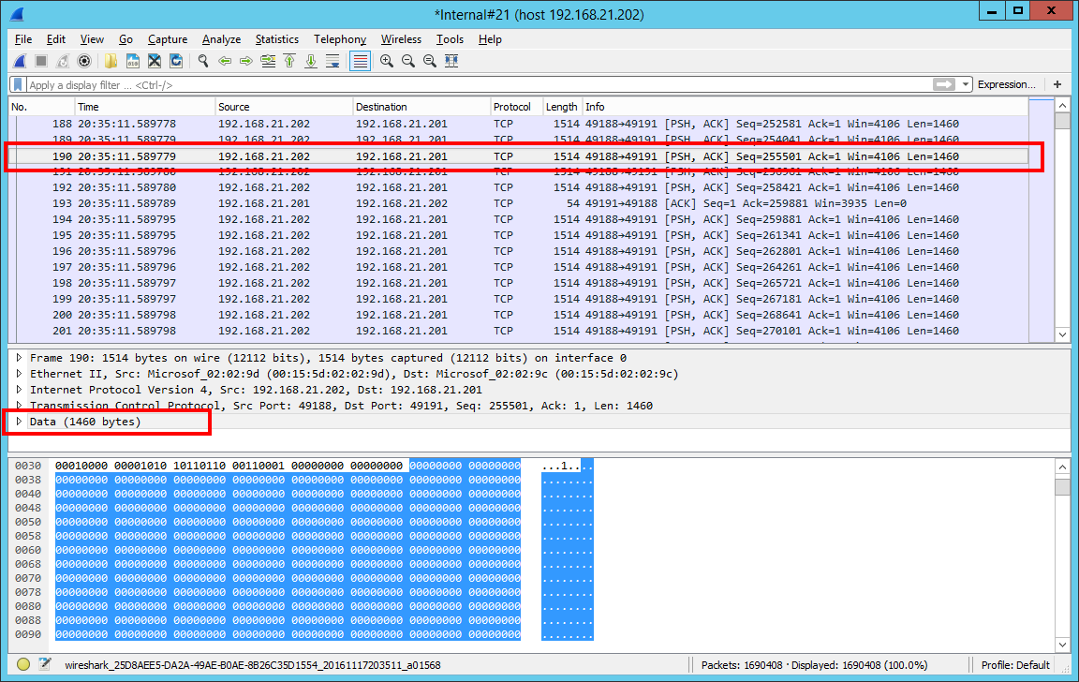Image resolution: width=1079 pixels, height=682 pixels.
Task: Stop the running packet capture
Action: pos(41,61)
